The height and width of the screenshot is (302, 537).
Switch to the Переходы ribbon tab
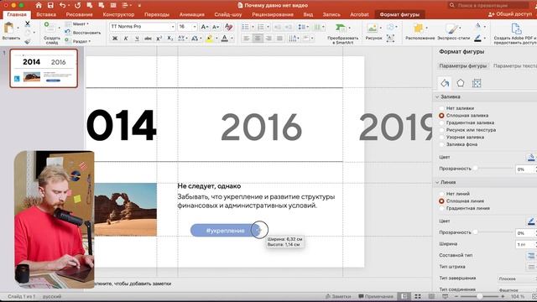coord(157,14)
